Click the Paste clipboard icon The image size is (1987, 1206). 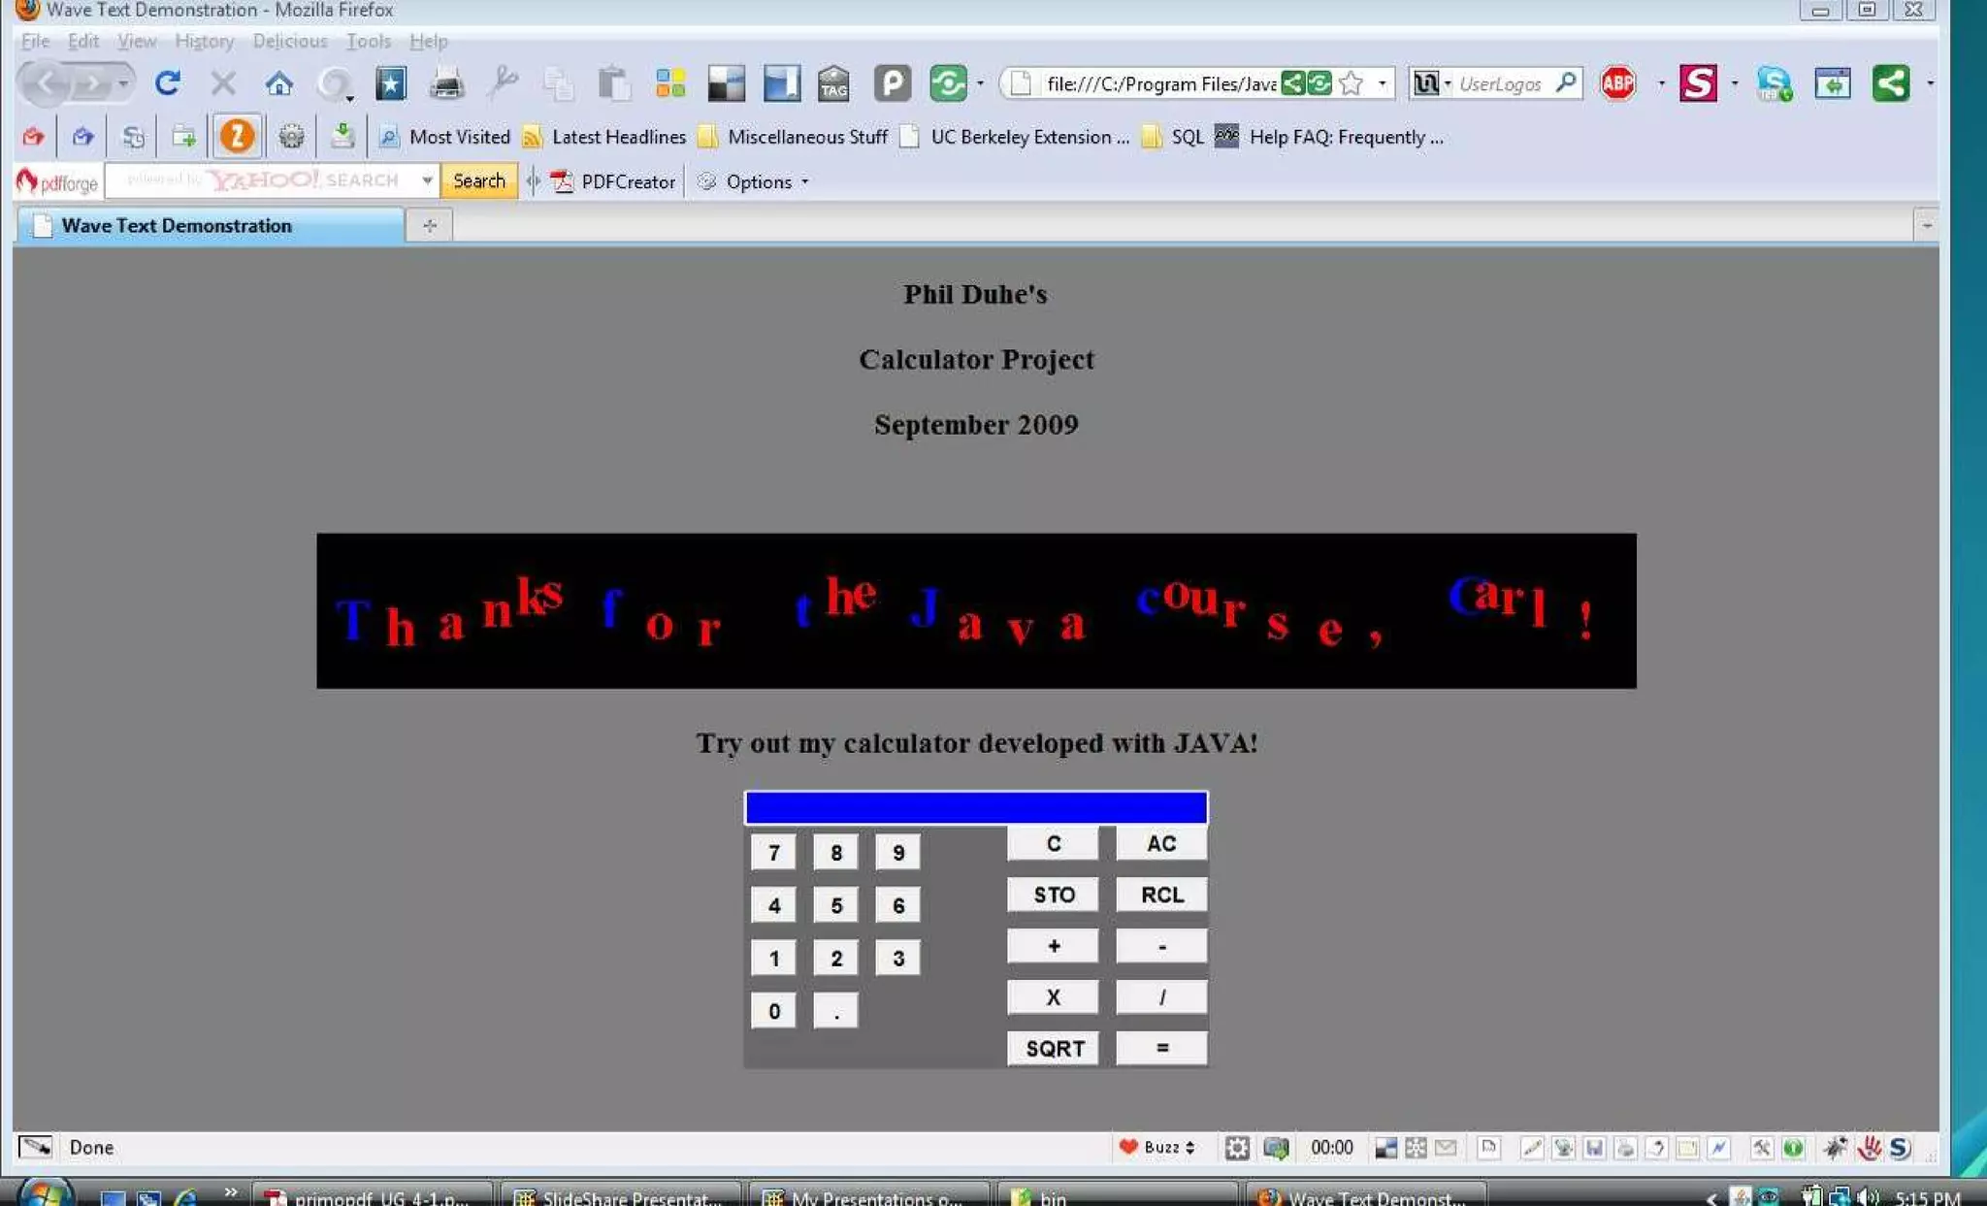[x=613, y=84]
